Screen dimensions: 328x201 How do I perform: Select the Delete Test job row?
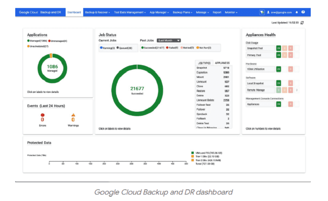(213, 123)
